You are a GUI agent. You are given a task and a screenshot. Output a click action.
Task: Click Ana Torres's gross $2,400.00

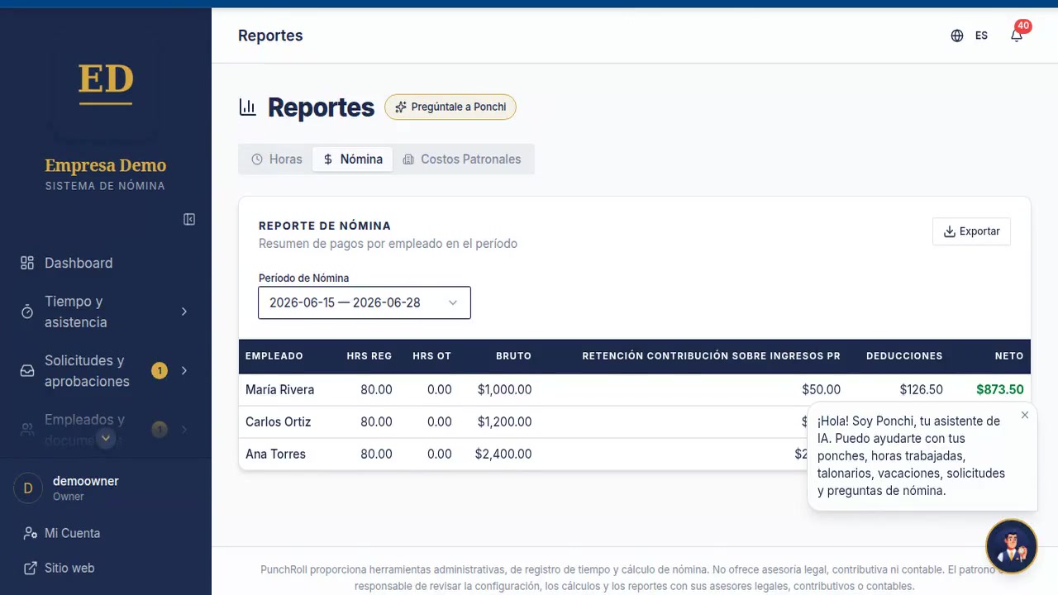[503, 454]
